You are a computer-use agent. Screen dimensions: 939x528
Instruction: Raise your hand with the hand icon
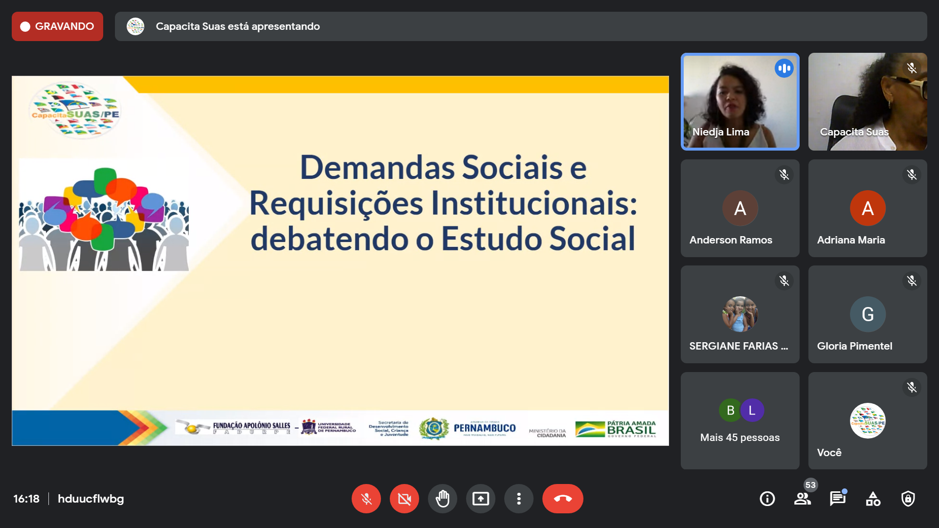(x=442, y=499)
